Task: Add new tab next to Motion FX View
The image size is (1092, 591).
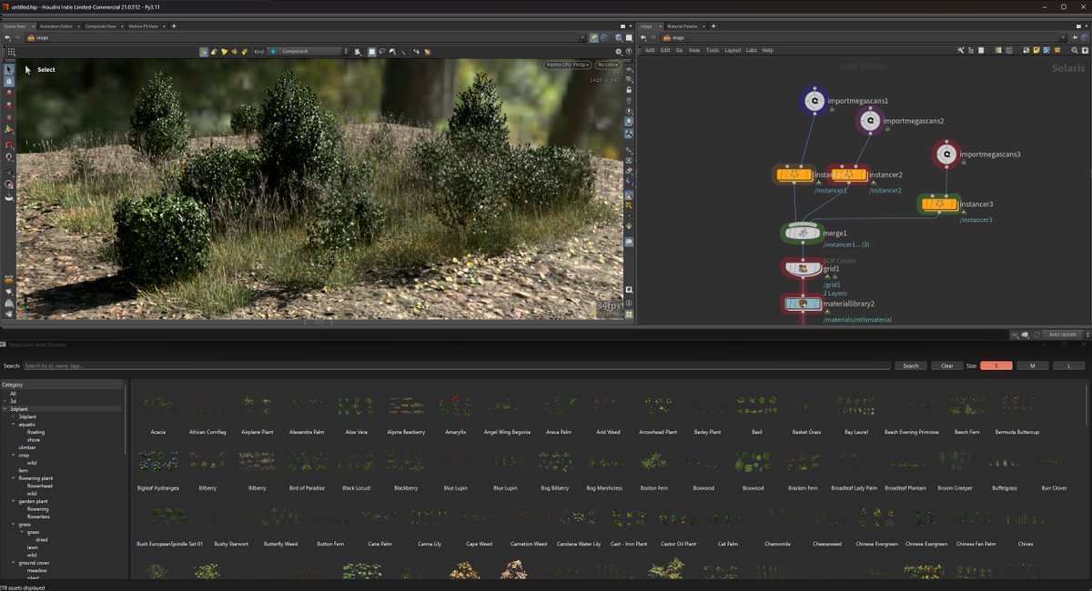Action: [174, 26]
